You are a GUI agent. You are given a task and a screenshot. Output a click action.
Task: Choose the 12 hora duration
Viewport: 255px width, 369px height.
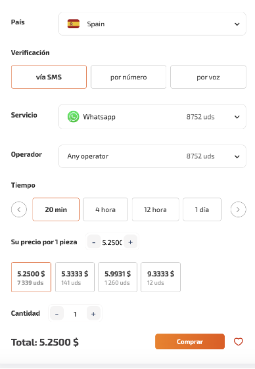[x=155, y=209]
